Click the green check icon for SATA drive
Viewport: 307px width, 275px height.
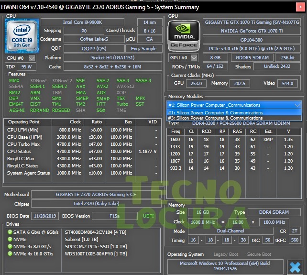[10, 232]
